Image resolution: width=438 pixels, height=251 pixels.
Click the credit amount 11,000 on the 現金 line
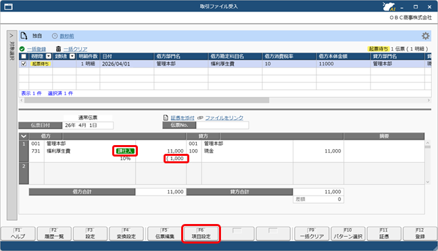click(x=333, y=151)
